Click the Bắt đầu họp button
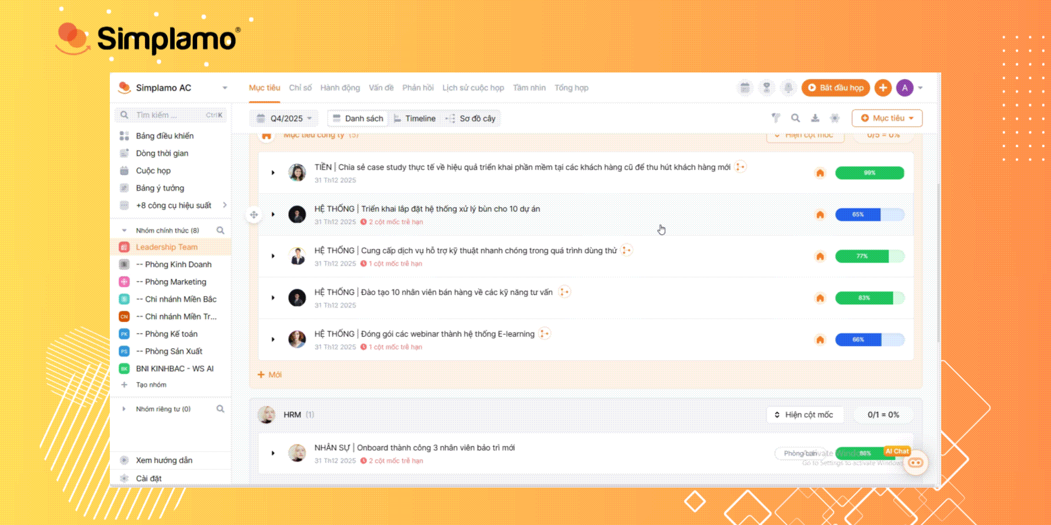Viewport: 1051px width, 525px height. coord(836,88)
